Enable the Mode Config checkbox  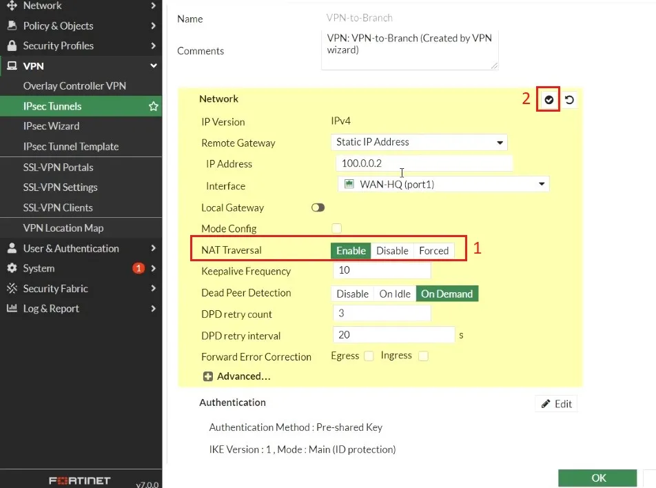(336, 228)
